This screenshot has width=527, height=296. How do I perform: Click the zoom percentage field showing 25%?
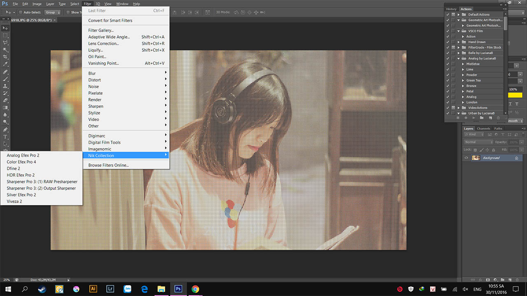(6, 280)
